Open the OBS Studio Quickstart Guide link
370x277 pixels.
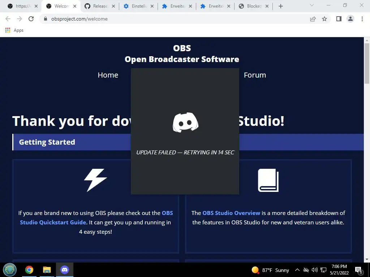pos(96,217)
